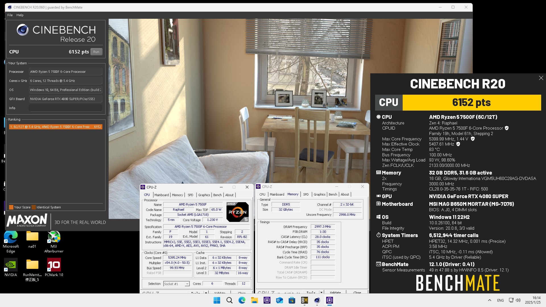Viewport: 546px width, 307px height.
Task: Click the CPU-Z app icon in the left window title bar
Action: click(143, 187)
